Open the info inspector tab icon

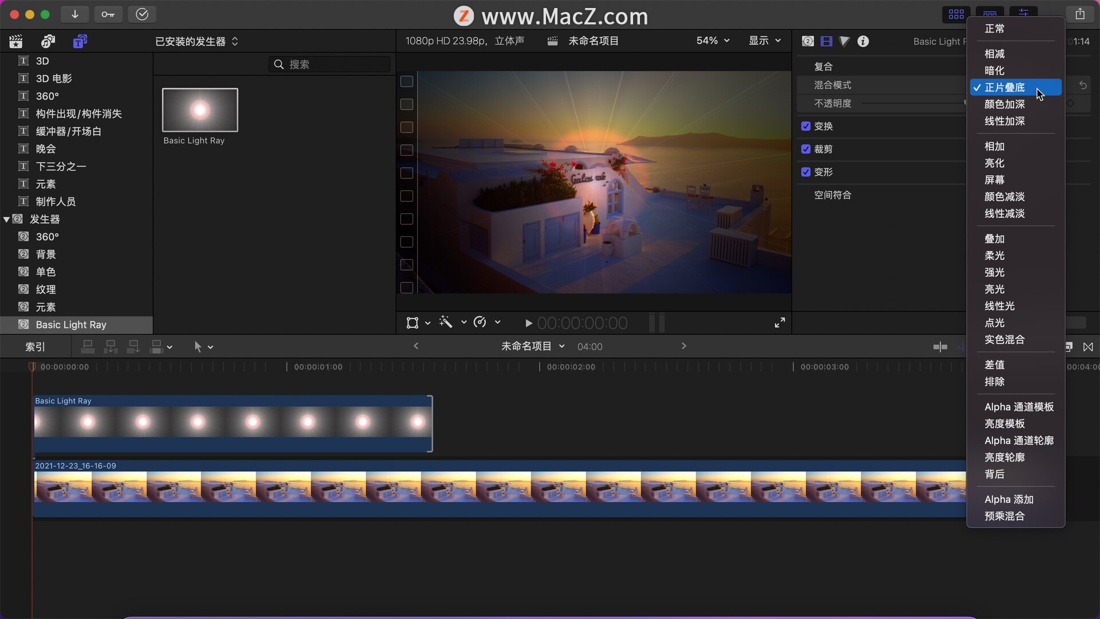tap(863, 41)
